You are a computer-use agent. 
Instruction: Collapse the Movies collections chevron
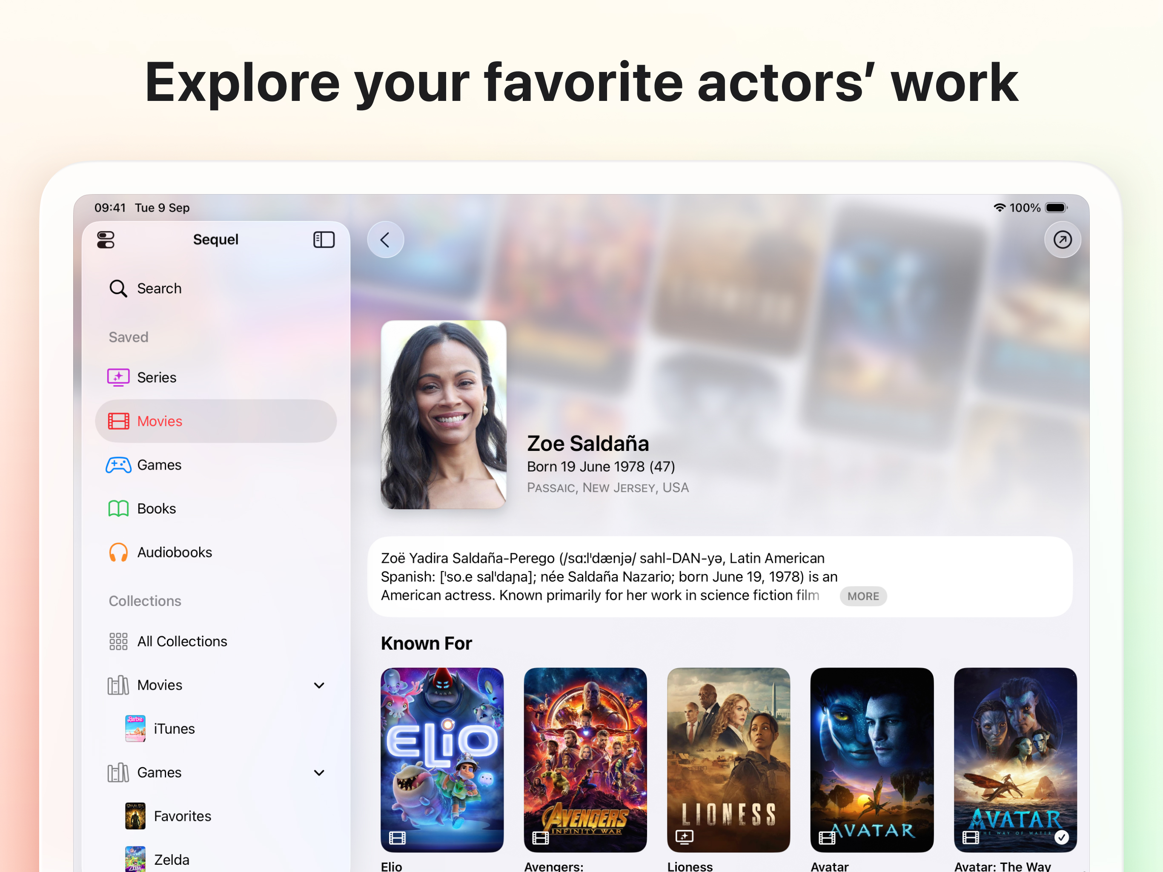click(319, 685)
